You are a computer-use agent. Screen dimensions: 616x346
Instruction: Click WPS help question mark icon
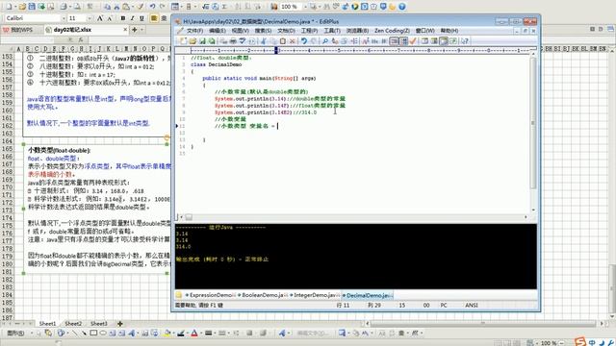tap(402, 7)
